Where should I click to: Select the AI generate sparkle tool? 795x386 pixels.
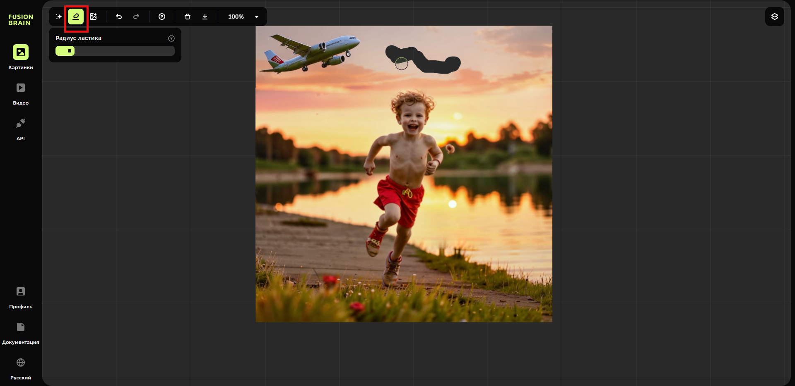59,17
